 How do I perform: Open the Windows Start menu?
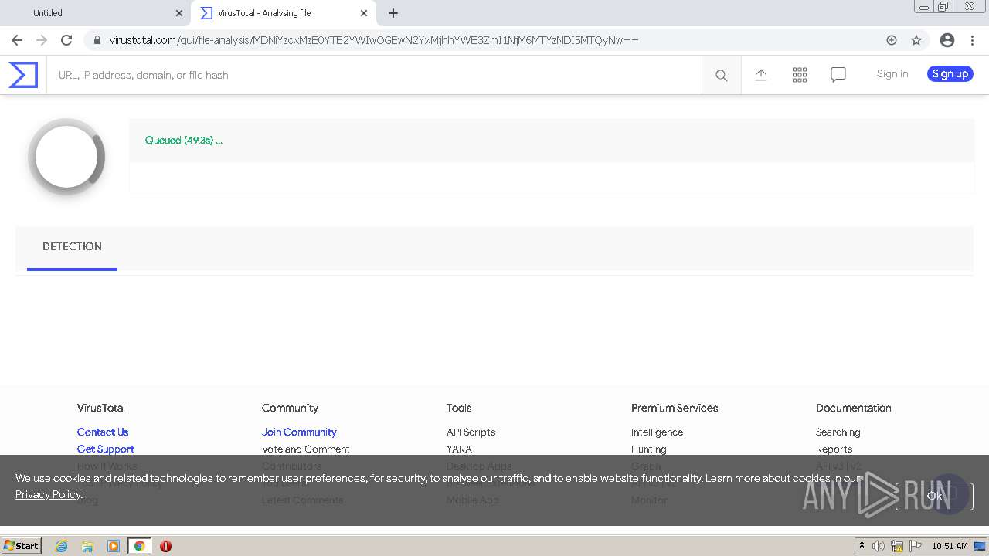(21, 546)
